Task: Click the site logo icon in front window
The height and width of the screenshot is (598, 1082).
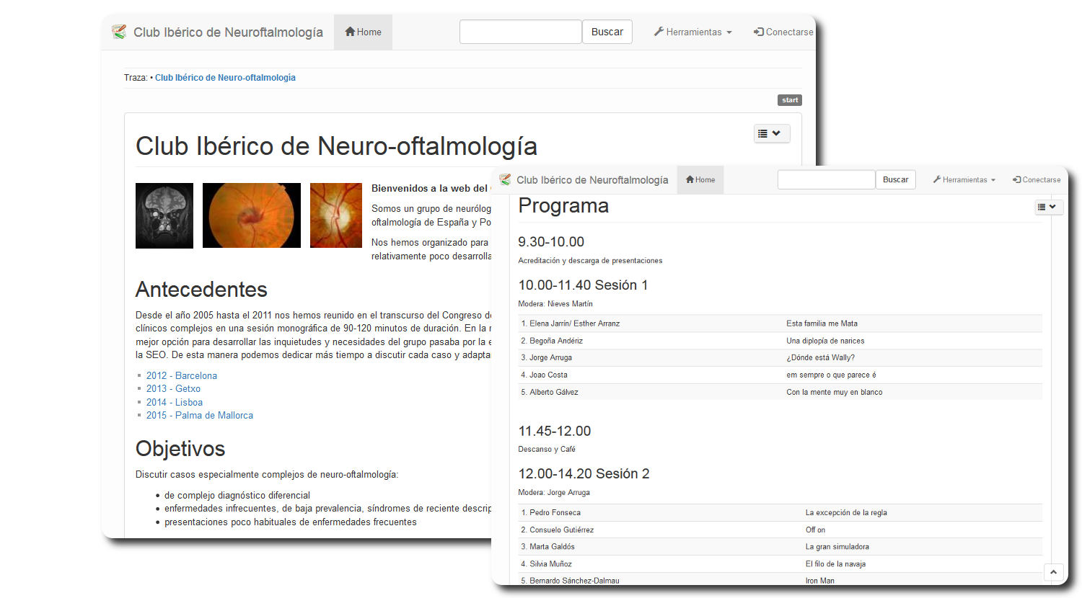Action: (x=505, y=180)
